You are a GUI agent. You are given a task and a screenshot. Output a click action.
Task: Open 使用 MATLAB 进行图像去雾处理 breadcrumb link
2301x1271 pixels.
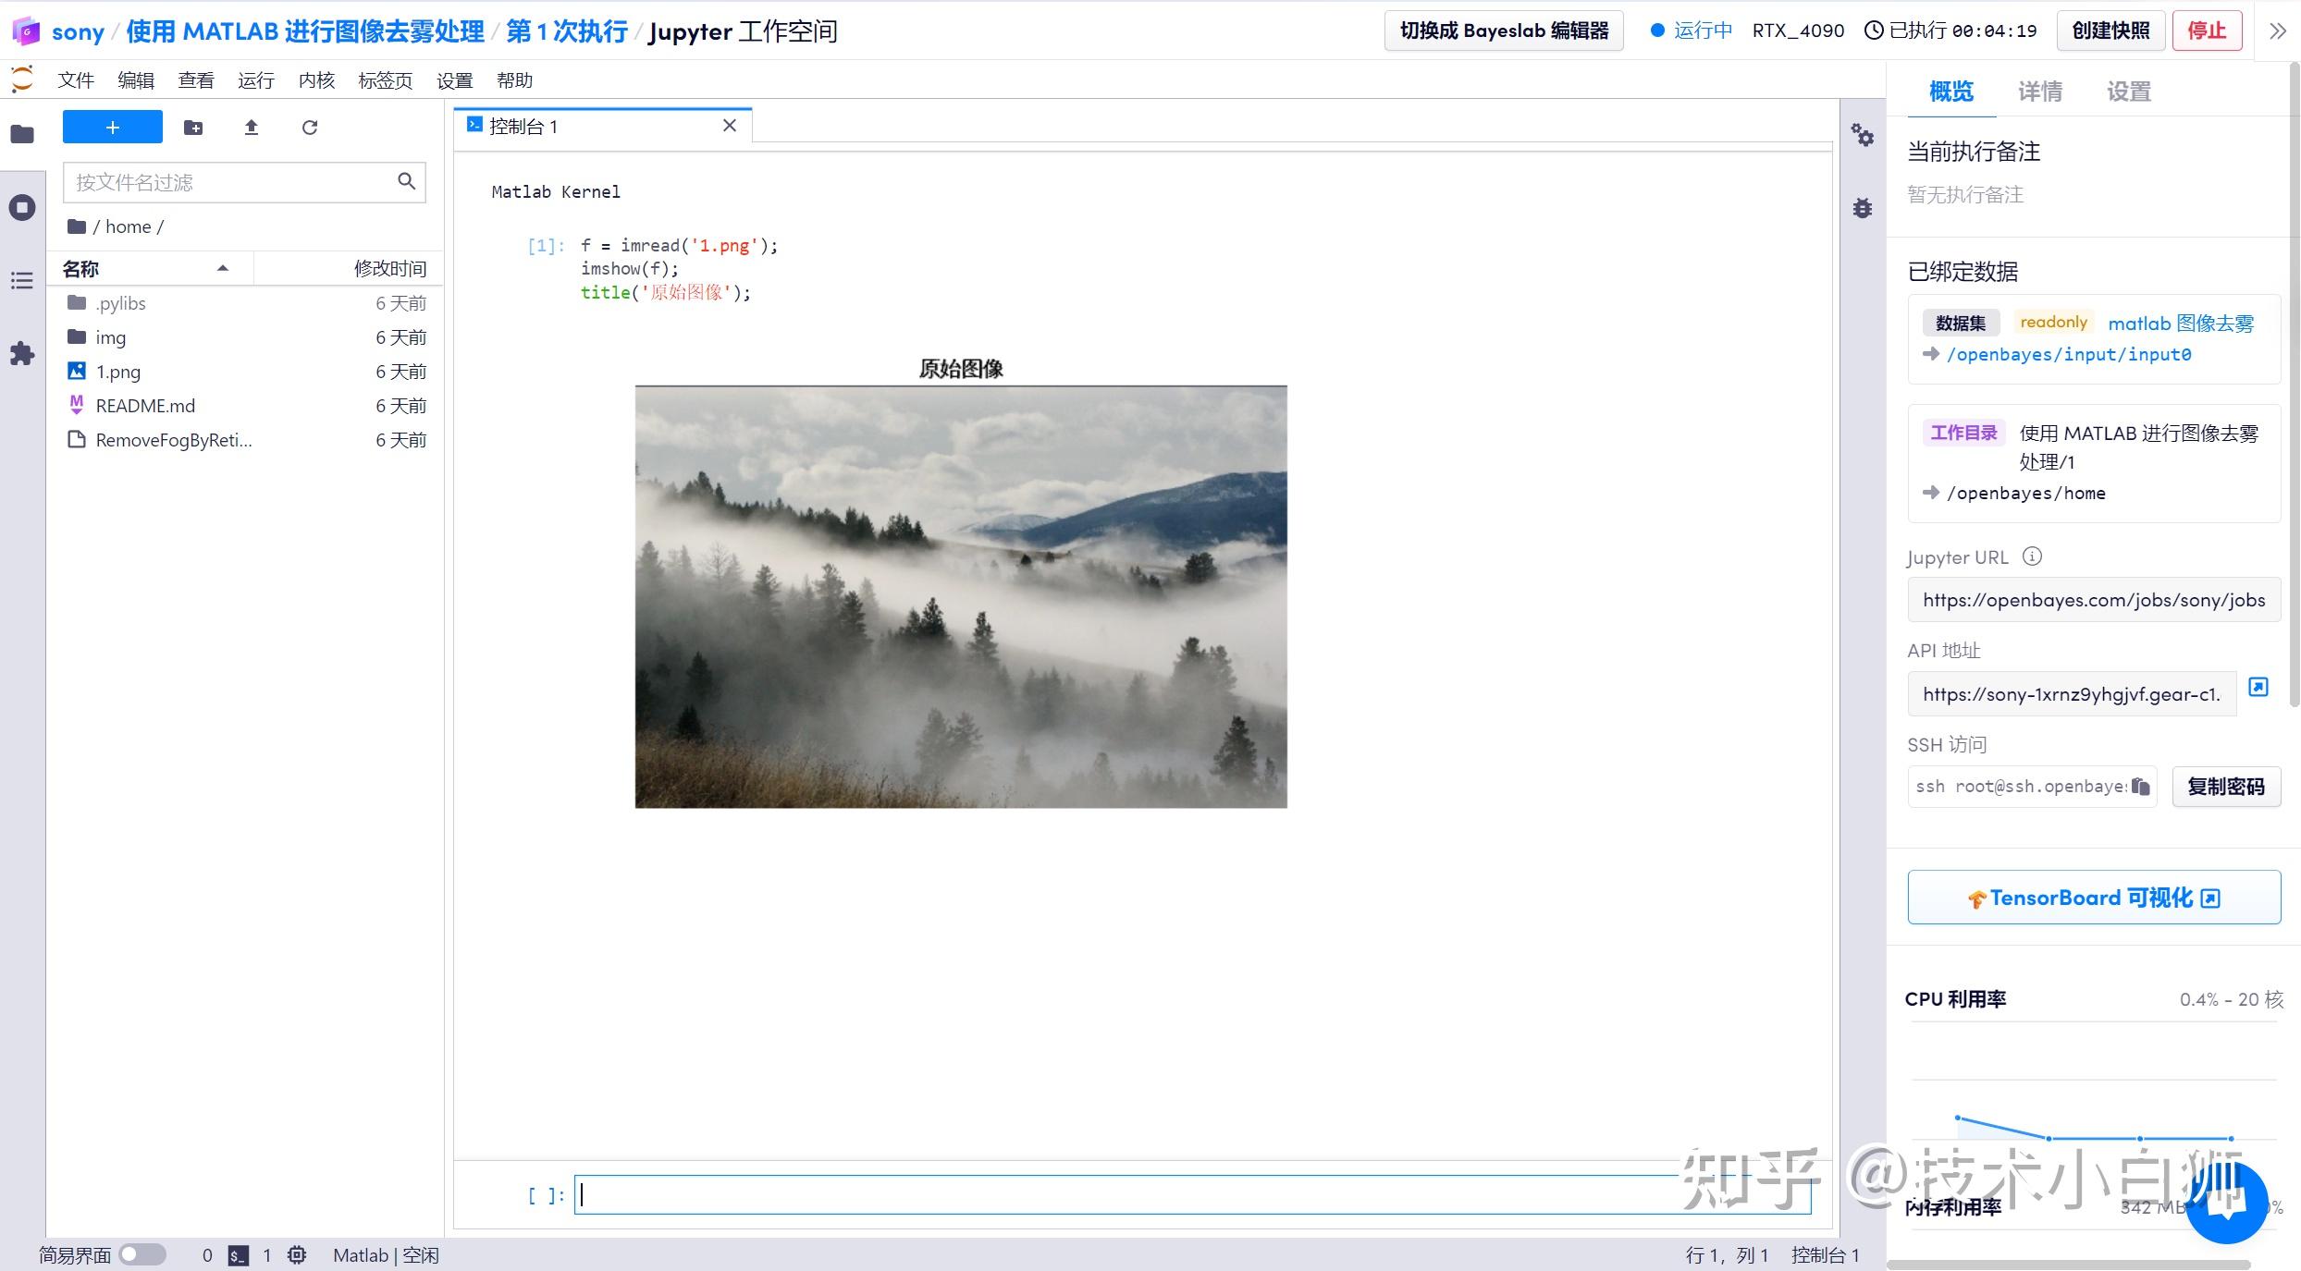coord(305,31)
